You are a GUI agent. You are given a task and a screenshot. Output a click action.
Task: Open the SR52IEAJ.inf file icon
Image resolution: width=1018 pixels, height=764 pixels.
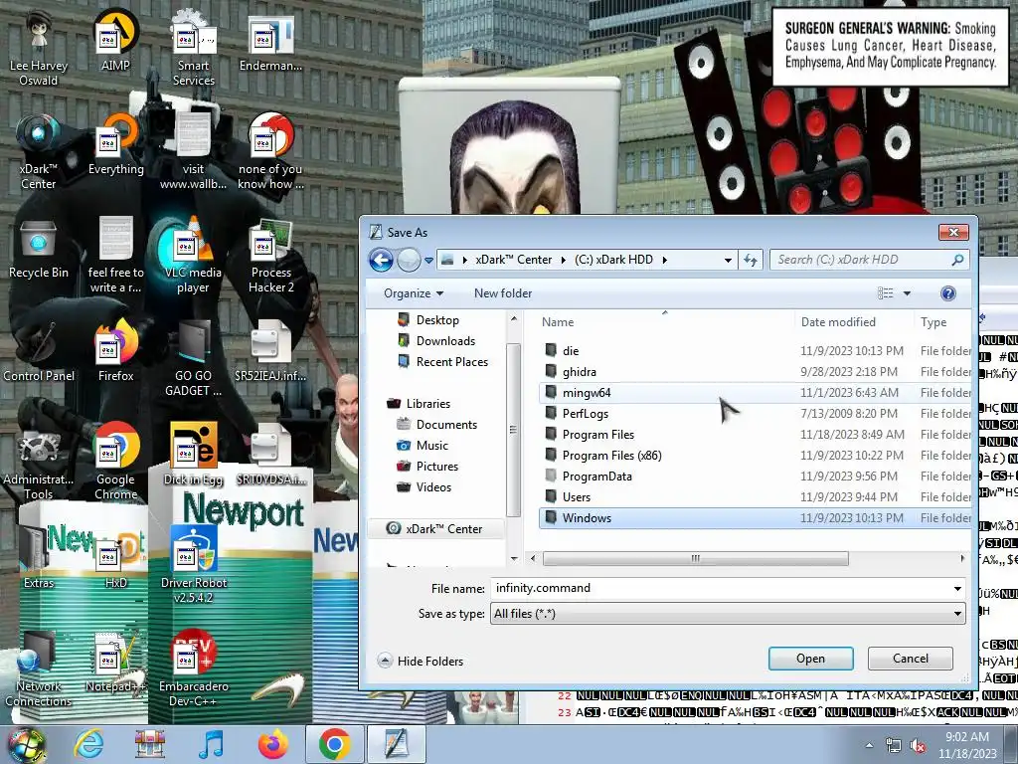click(270, 352)
